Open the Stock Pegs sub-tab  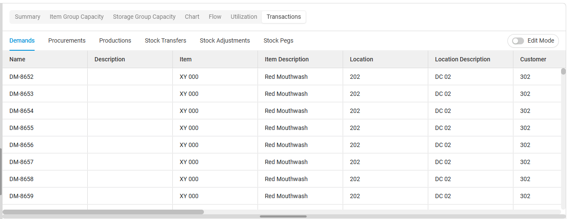(278, 41)
